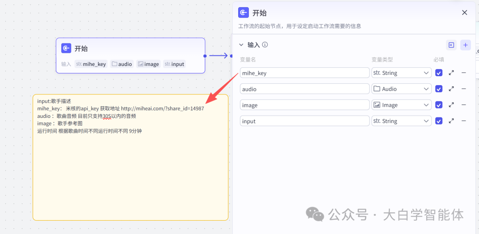Open the Image type dropdown

pos(401,105)
